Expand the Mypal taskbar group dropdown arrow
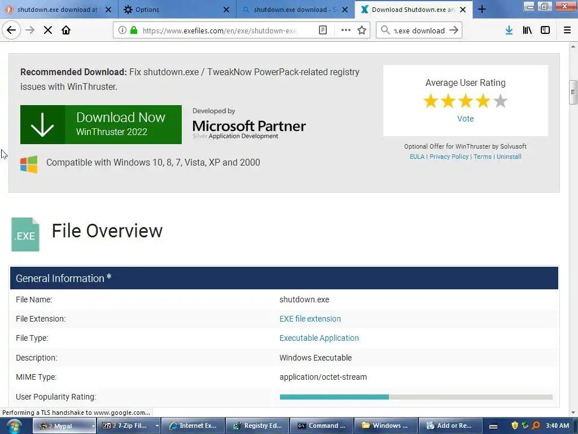Screen dimensions: 578x434 coord(93,426)
